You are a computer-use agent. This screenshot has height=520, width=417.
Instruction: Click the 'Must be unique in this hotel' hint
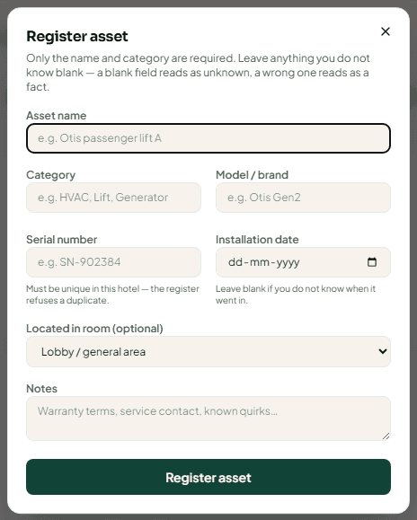tap(113, 295)
